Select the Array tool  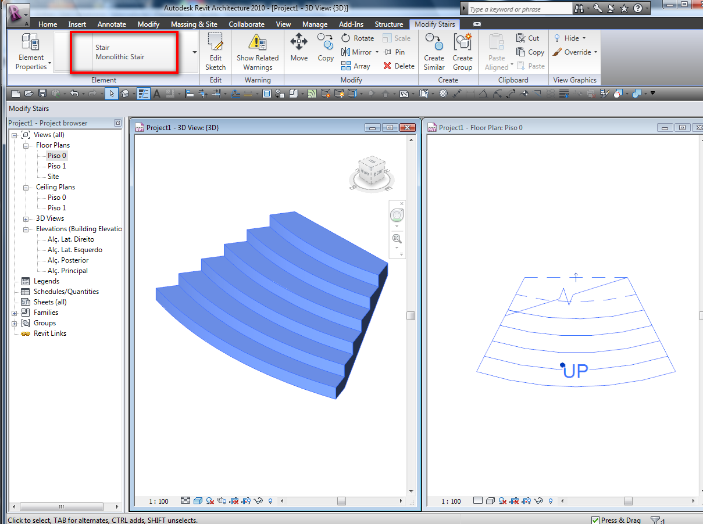coord(356,66)
